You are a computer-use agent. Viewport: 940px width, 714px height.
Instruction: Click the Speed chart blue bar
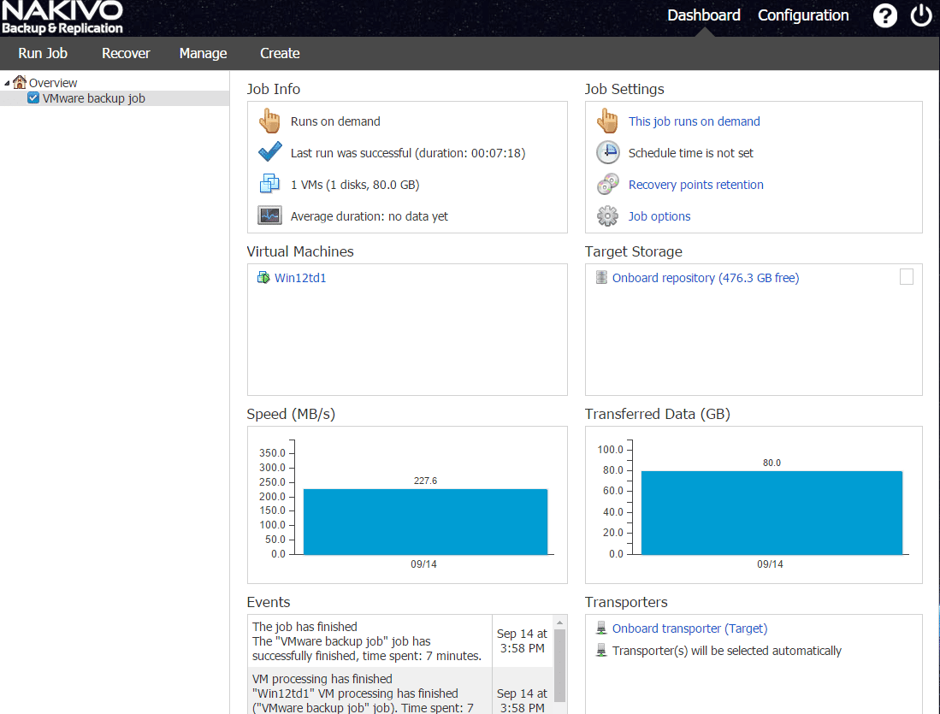point(425,522)
